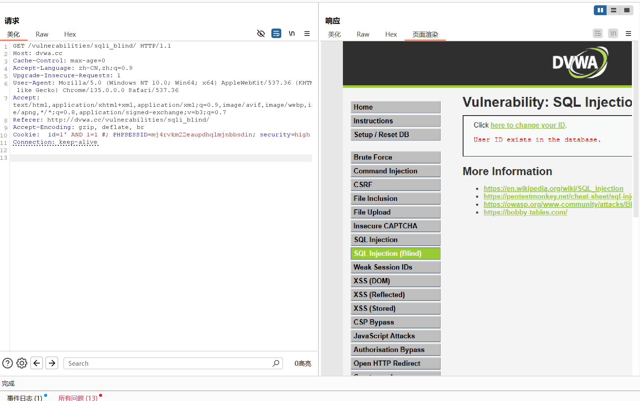Switch response view to Raw tab
Viewport: 640px width, 401px height.
tap(363, 34)
